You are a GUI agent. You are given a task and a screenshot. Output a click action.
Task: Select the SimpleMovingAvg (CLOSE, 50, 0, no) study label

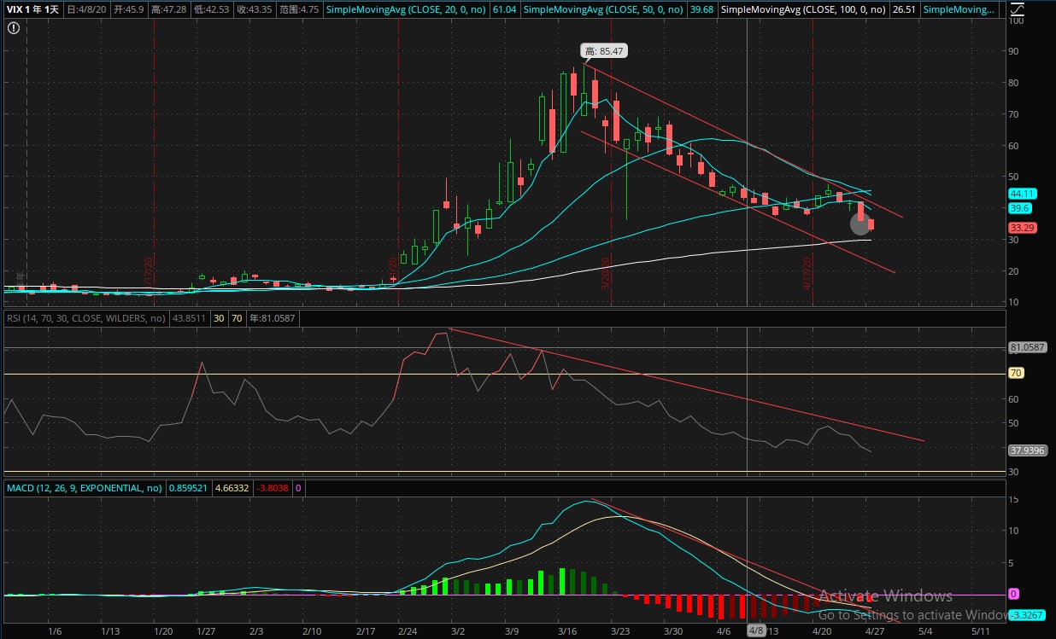click(602, 9)
